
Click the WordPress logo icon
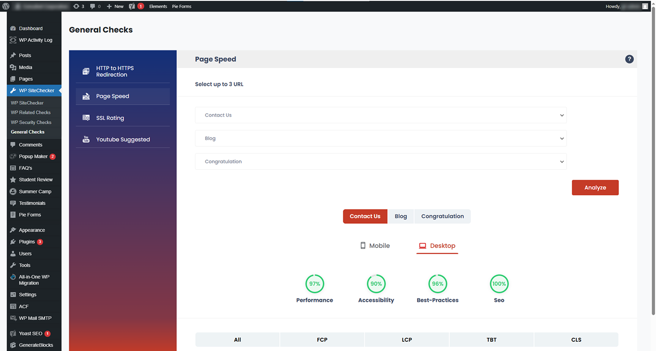6,6
